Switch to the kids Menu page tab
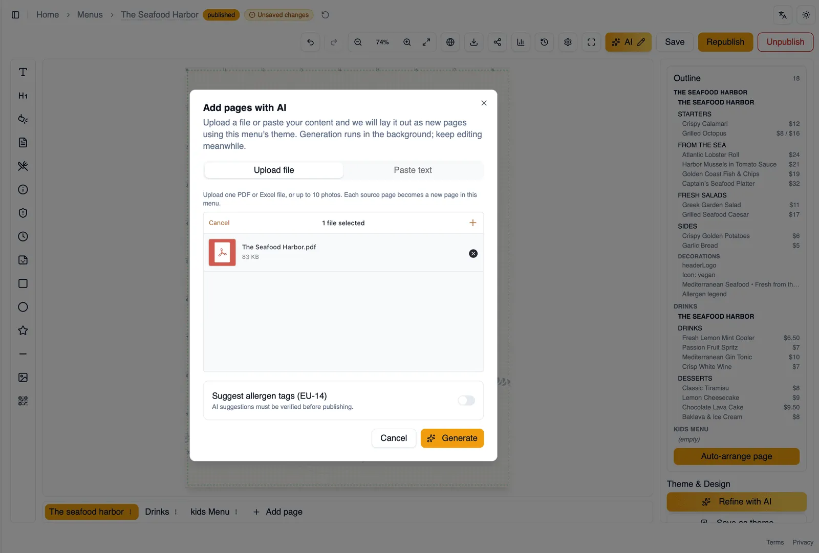The width and height of the screenshot is (819, 553). tap(210, 512)
